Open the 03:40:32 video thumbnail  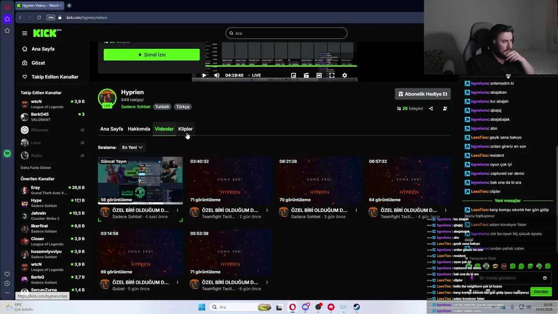coord(230,181)
